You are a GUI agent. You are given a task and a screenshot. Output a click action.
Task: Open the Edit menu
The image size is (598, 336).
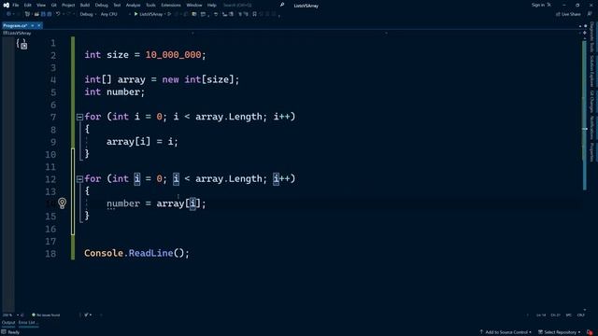coord(27,6)
